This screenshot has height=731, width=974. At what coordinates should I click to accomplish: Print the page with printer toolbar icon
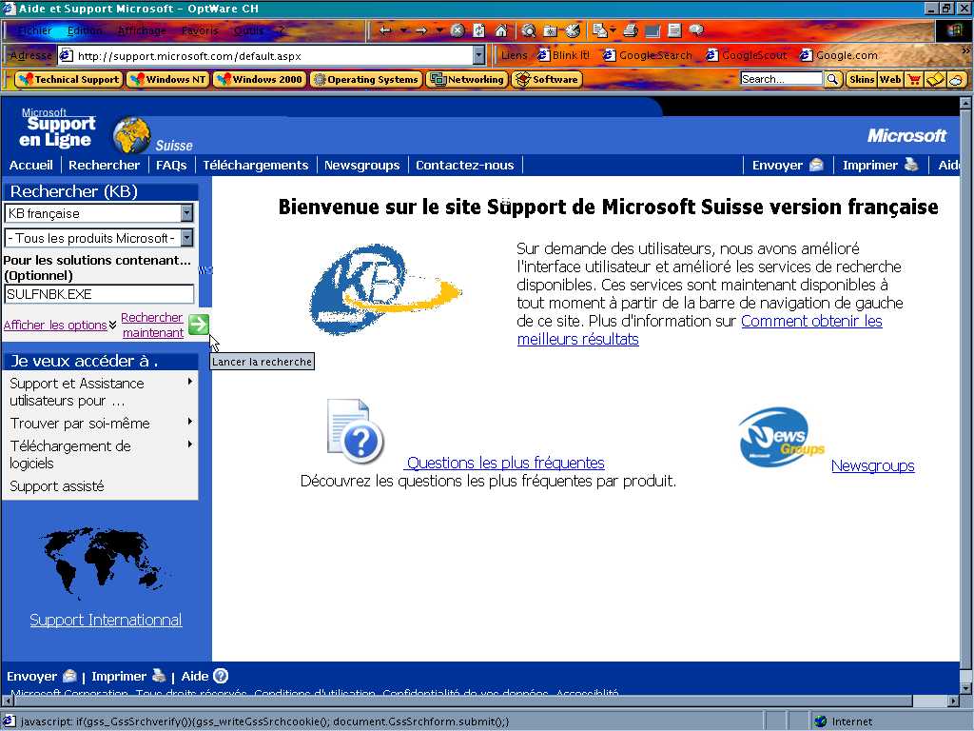tap(631, 30)
